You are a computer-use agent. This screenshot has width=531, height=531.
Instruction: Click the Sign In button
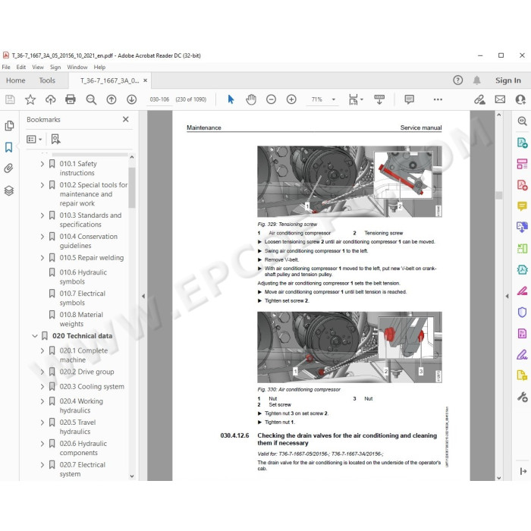[x=508, y=80]
